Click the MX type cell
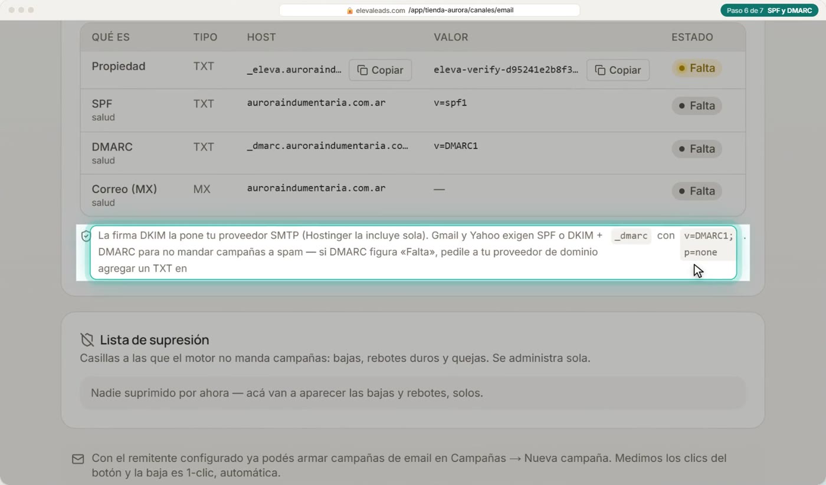The width and height of the screenshot is (826, 485). 202,189
